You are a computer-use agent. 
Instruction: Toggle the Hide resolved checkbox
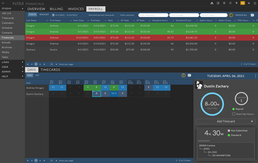(x=118, y=15)
